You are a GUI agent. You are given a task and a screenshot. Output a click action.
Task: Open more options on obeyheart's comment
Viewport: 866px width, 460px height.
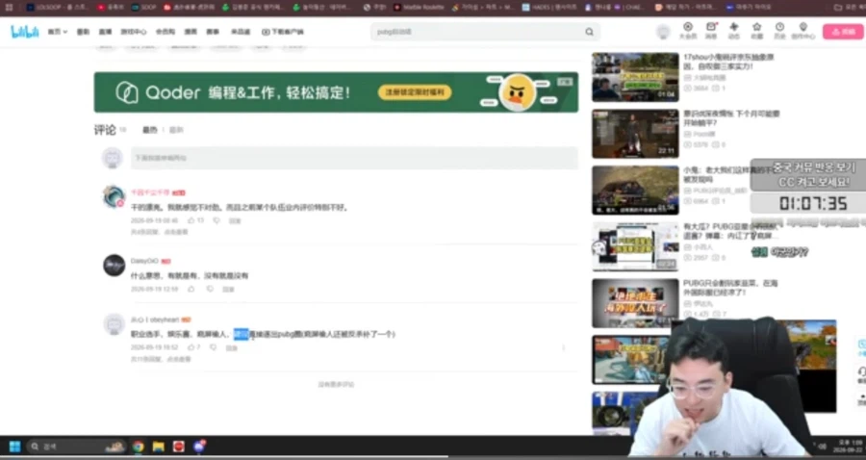[x=563, y=347]
